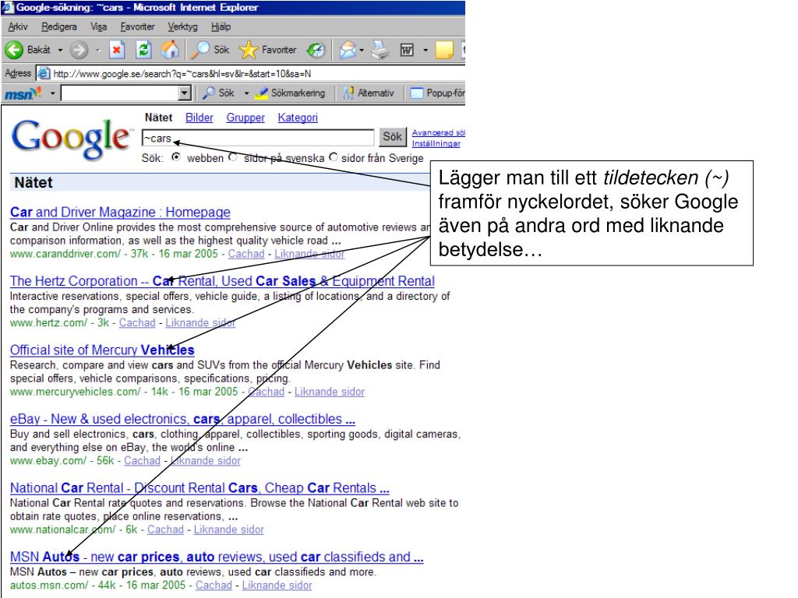This screenshot has width=798, height=598.
Task: Open the Verktyg menu
Action: (182, 27)
